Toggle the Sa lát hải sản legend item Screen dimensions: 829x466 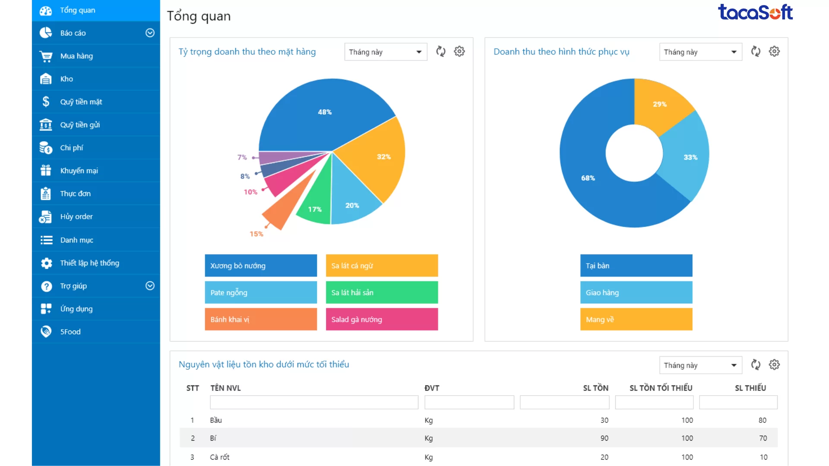[382, 293]
